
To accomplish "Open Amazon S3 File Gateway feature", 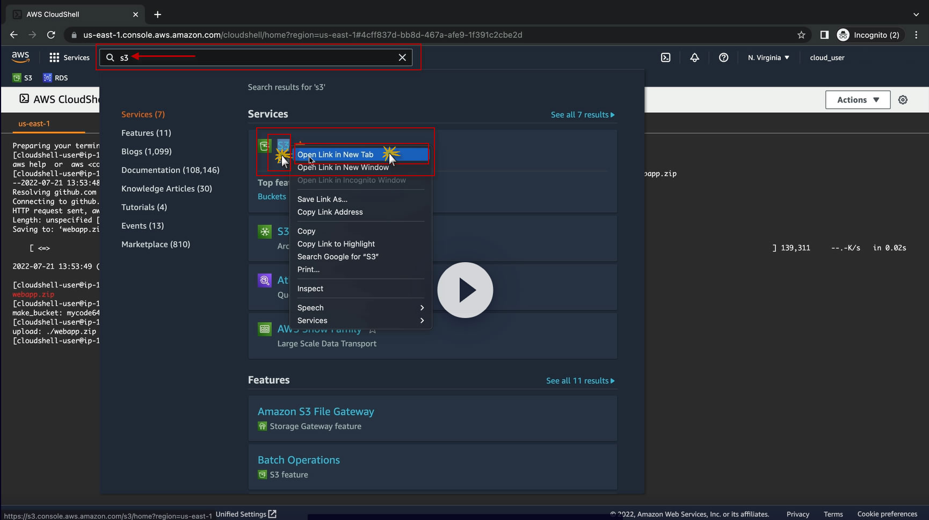I will pyautogui.click(x=316, y=411).
